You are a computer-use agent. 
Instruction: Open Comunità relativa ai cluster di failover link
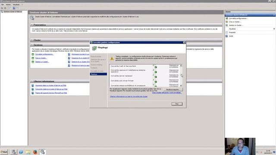pos(51,89)
